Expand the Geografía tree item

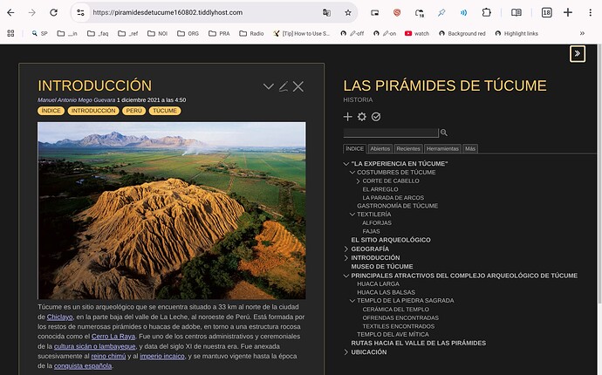tap(346, 249)
